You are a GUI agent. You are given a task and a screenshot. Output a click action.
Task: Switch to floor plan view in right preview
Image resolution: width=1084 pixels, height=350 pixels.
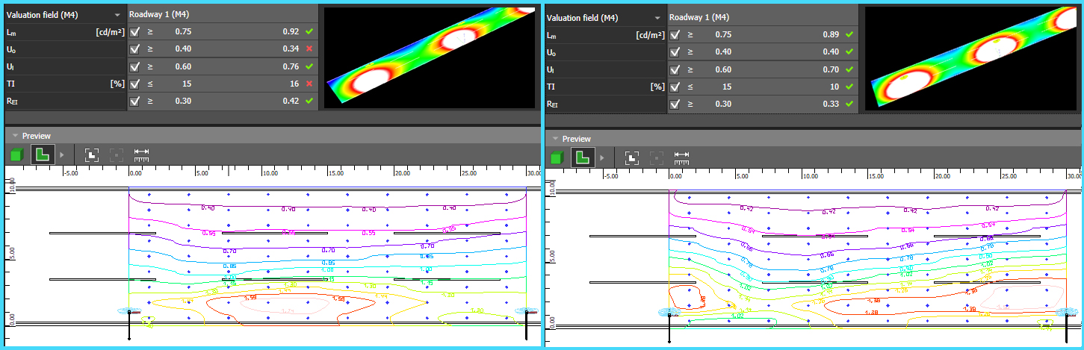pyautogui.click(x=582, y=157)
